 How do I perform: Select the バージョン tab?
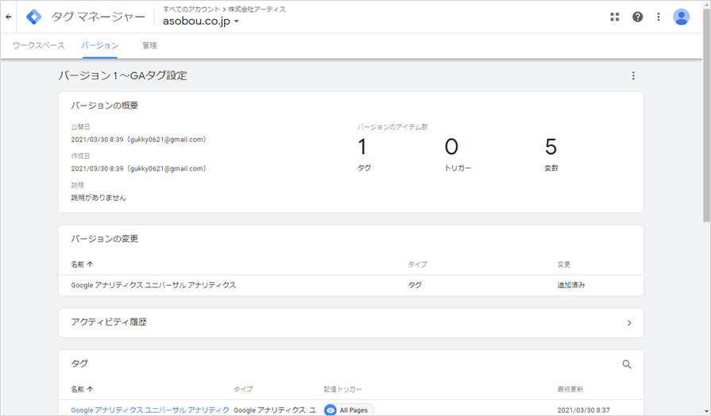pos(100,45)
